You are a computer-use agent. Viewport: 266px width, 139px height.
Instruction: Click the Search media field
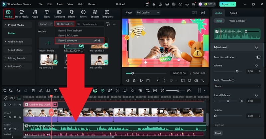click(90, 24)
